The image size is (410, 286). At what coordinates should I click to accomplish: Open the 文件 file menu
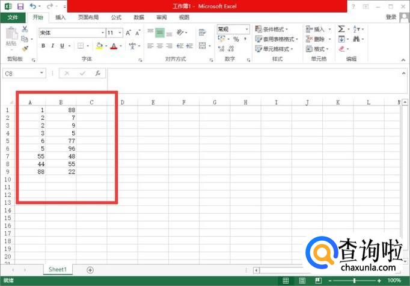tap(13, 17)
